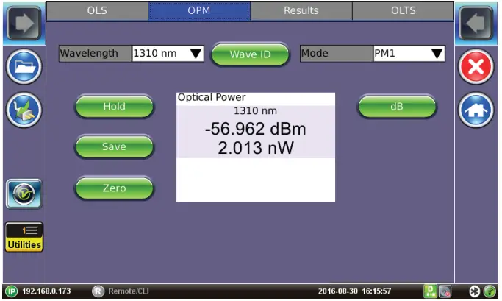The width and height of the screenshot is (502, 301).
Task: Click the green wireless signal icon
Action: 490,291
